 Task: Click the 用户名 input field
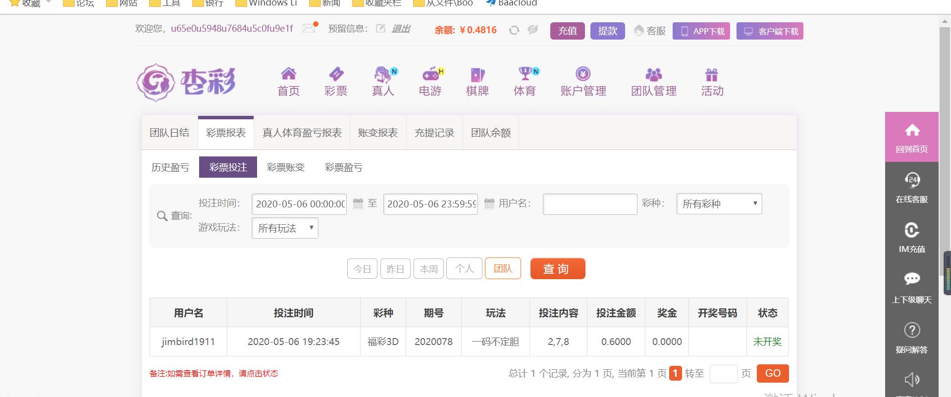(x=589, y=204)
